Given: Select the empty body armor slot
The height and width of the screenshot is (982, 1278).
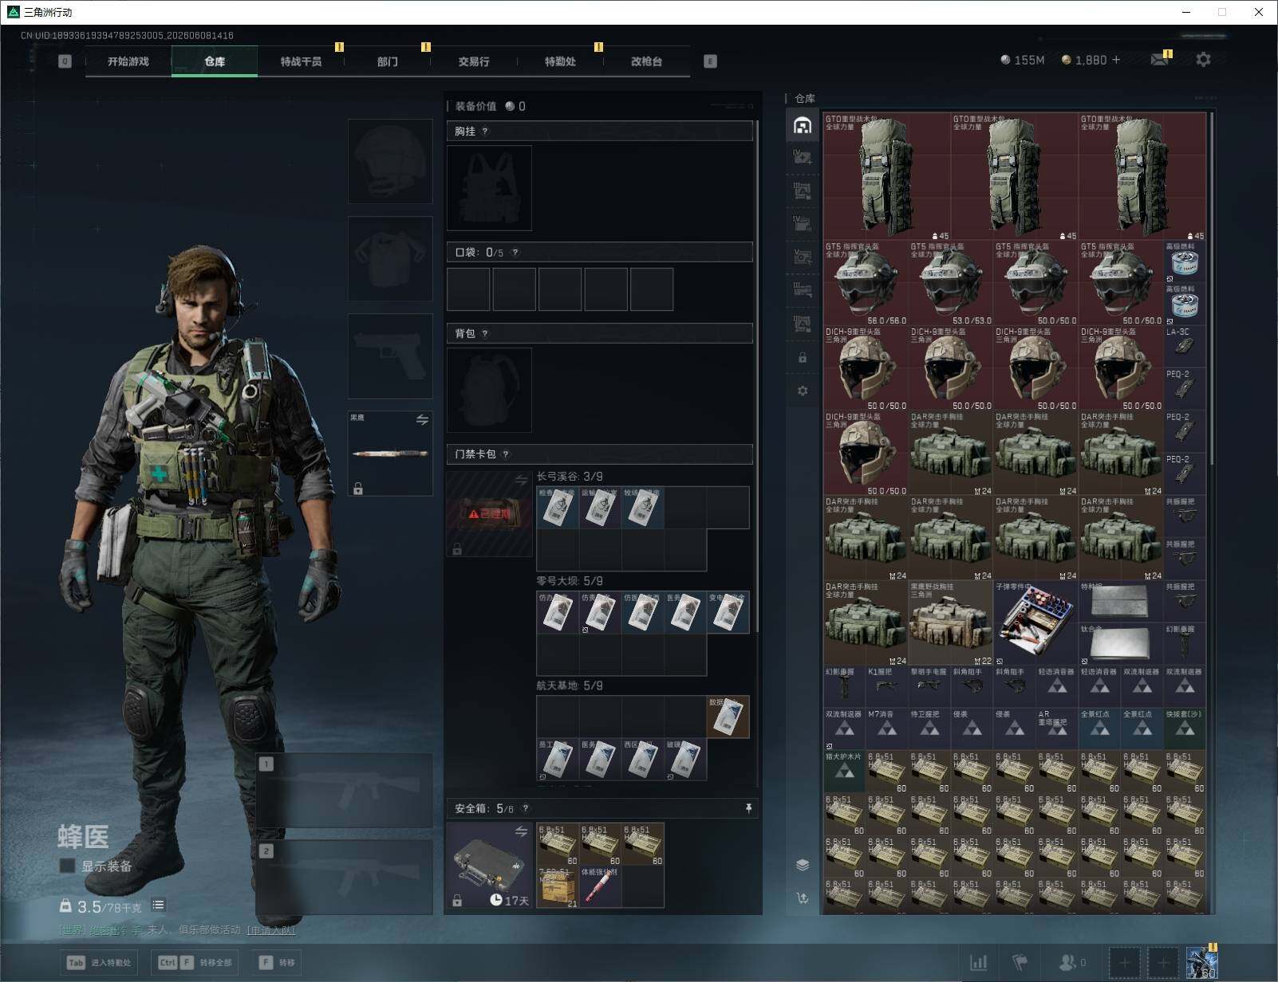Looking at the screenshot, I should point(390,258).
